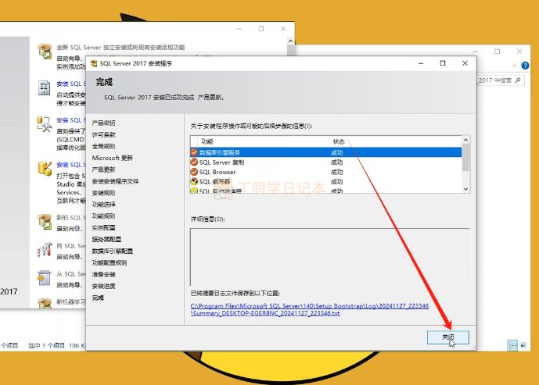This screenshot has height=385, width=539.
Task: Click the 向 SQL Server tools icon
Action: 45,251
